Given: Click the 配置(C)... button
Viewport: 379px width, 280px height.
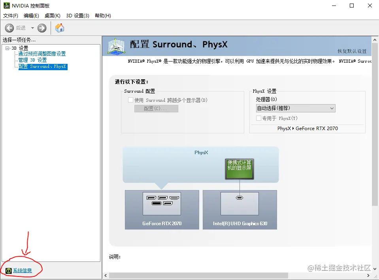Looking at the screenshot, I should 156,108.
